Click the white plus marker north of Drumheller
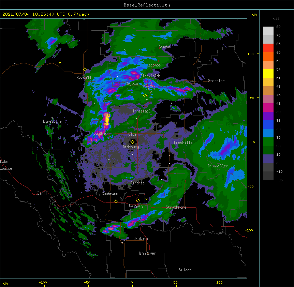 (x=209, y=128)
